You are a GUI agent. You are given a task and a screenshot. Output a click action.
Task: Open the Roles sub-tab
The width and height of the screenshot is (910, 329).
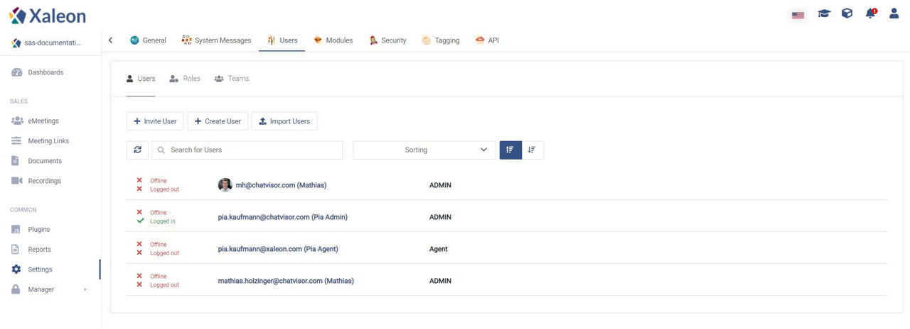click(185, 79)
